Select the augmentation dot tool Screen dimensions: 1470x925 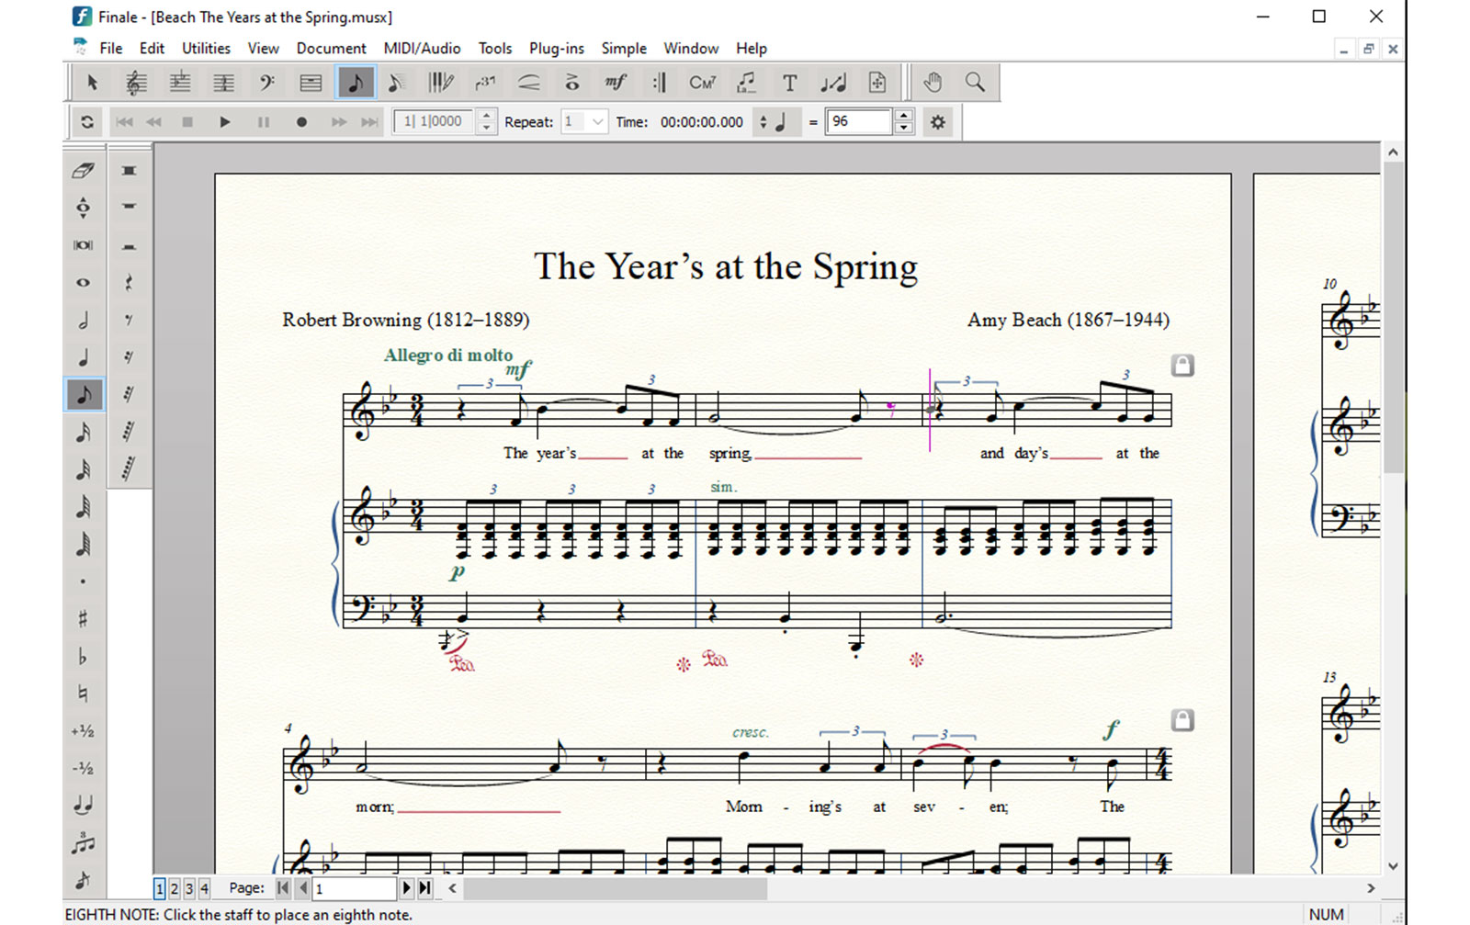tap(83, 581)
